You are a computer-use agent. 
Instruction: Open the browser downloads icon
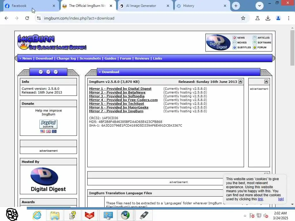point(268,18)
